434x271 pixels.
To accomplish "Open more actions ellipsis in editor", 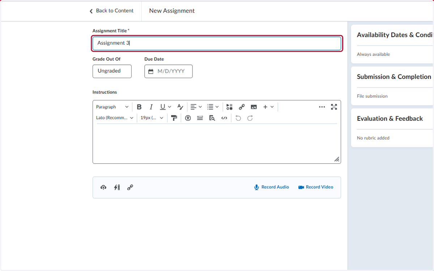I will click(x=322, y=107).
